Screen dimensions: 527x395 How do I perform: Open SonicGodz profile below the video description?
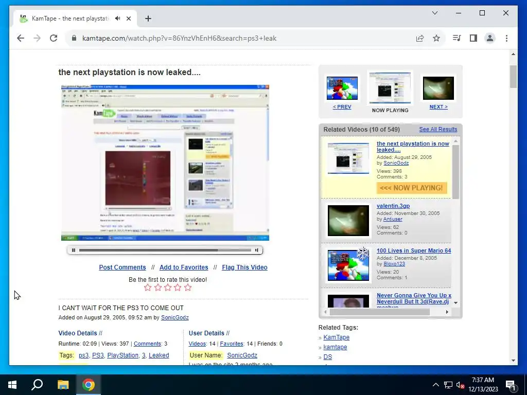click(x=175, y=317)
